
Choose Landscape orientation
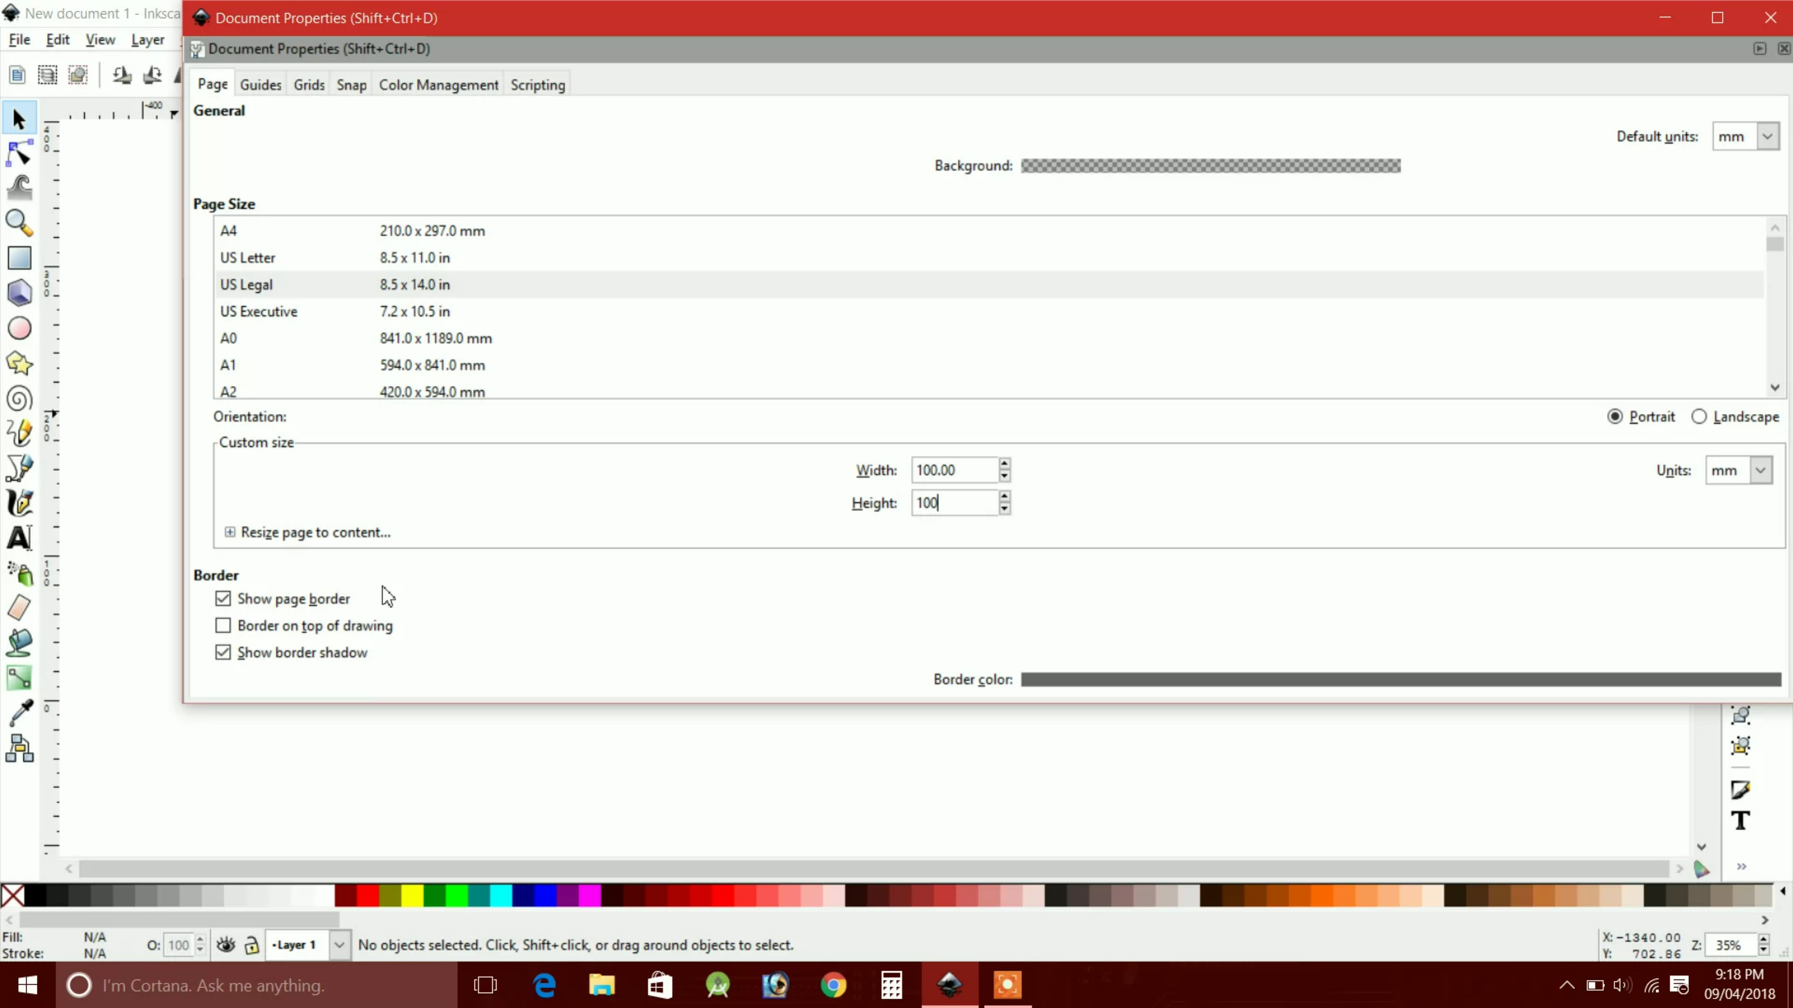pos(1699,417)
